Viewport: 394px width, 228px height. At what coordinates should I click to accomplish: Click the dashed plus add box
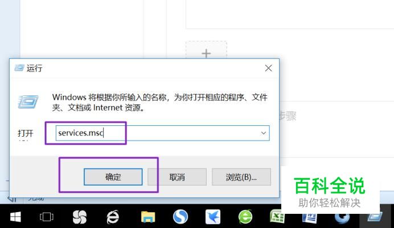[206, 50]
